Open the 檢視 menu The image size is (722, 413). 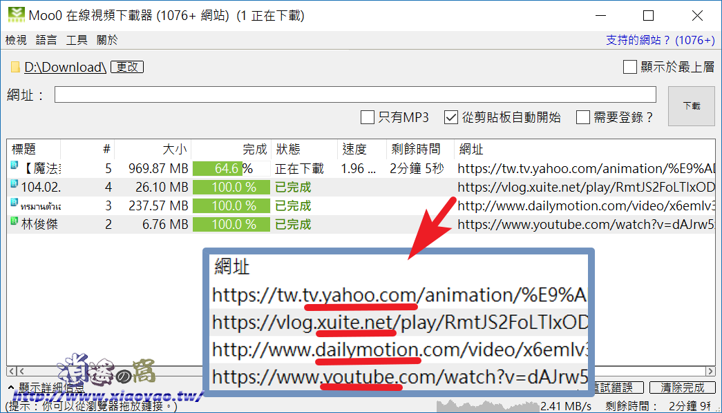pyautogui.click(x=16, y=40)
